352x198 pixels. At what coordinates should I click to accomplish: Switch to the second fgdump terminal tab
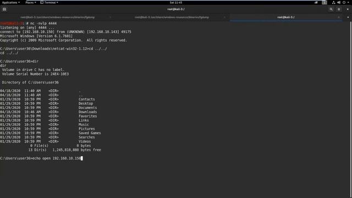point(172,17)
